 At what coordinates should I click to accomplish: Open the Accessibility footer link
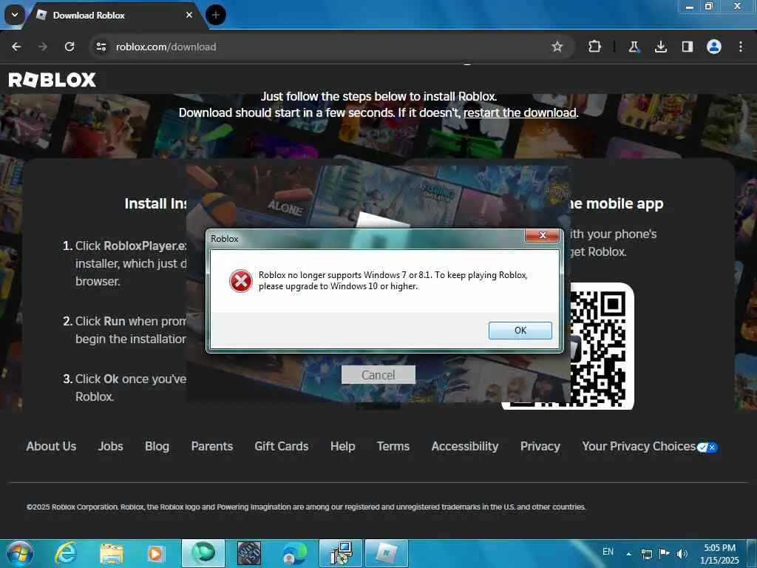pos(465,446)
